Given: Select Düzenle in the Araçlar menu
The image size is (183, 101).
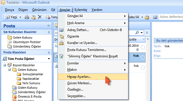Looking at the screenshot, I should click(x=93, y=36).
